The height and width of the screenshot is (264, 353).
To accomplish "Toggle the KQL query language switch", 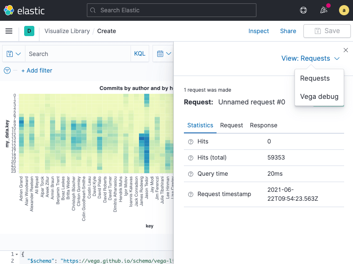I will [140, 54].
